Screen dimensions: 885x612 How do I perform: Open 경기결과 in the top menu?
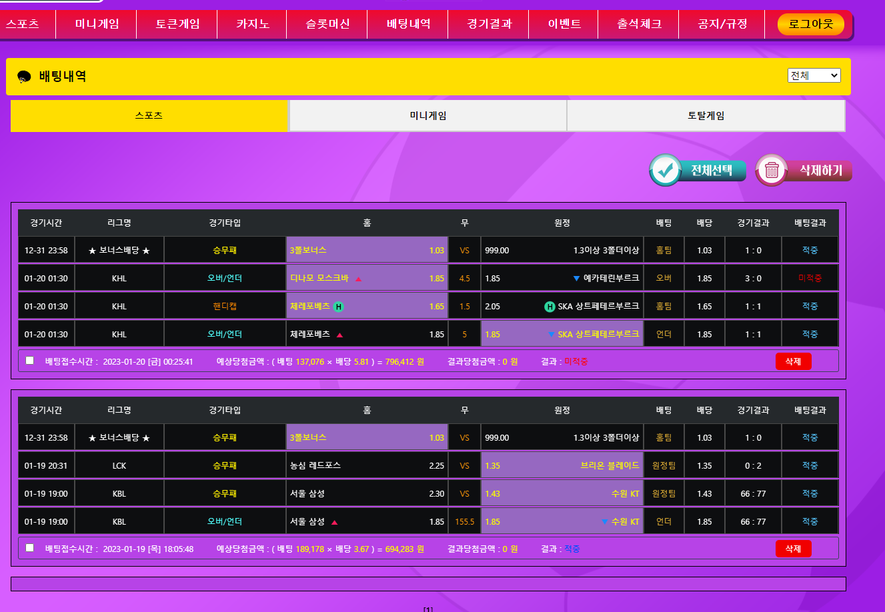[x=490, y=25]
